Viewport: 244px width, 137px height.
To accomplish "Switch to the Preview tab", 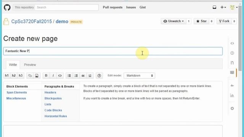I will [x=30, y=65].
